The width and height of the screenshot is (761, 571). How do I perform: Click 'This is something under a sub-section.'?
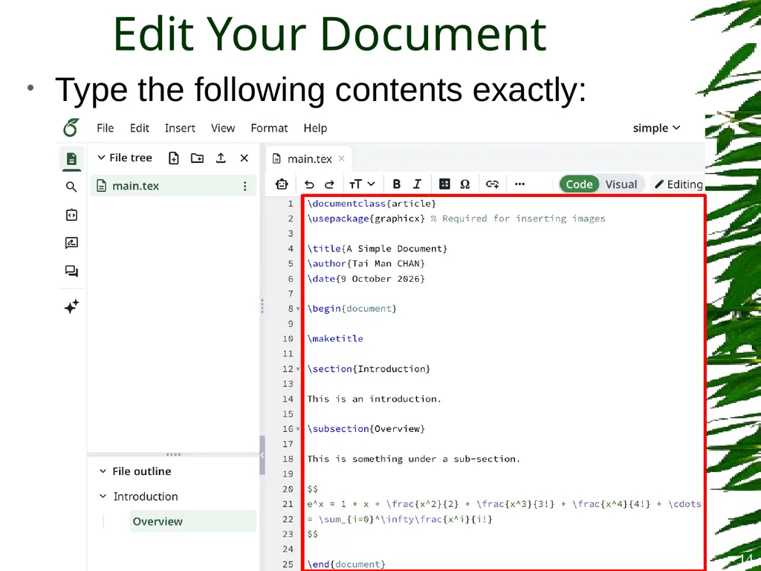click(413, 459)
